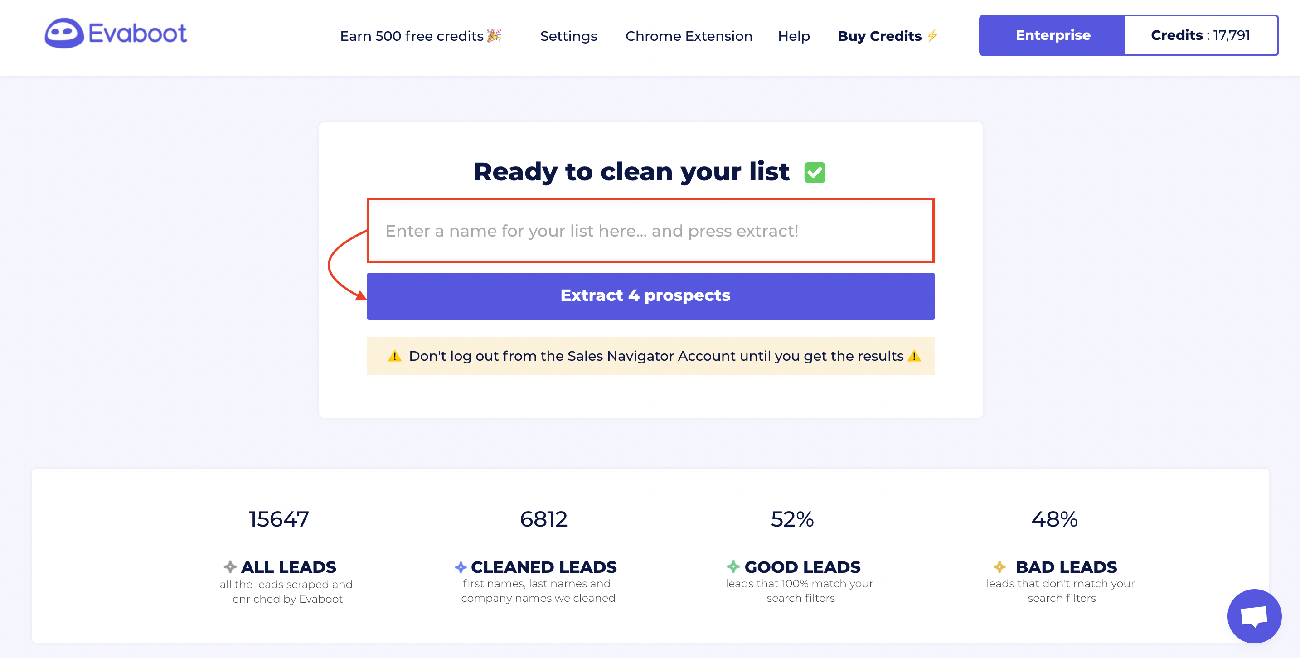Image resolution: width=1300 pixels, height=658 pixels.
Task: Click the party popper emoji icon
Action: click(494, 35)
